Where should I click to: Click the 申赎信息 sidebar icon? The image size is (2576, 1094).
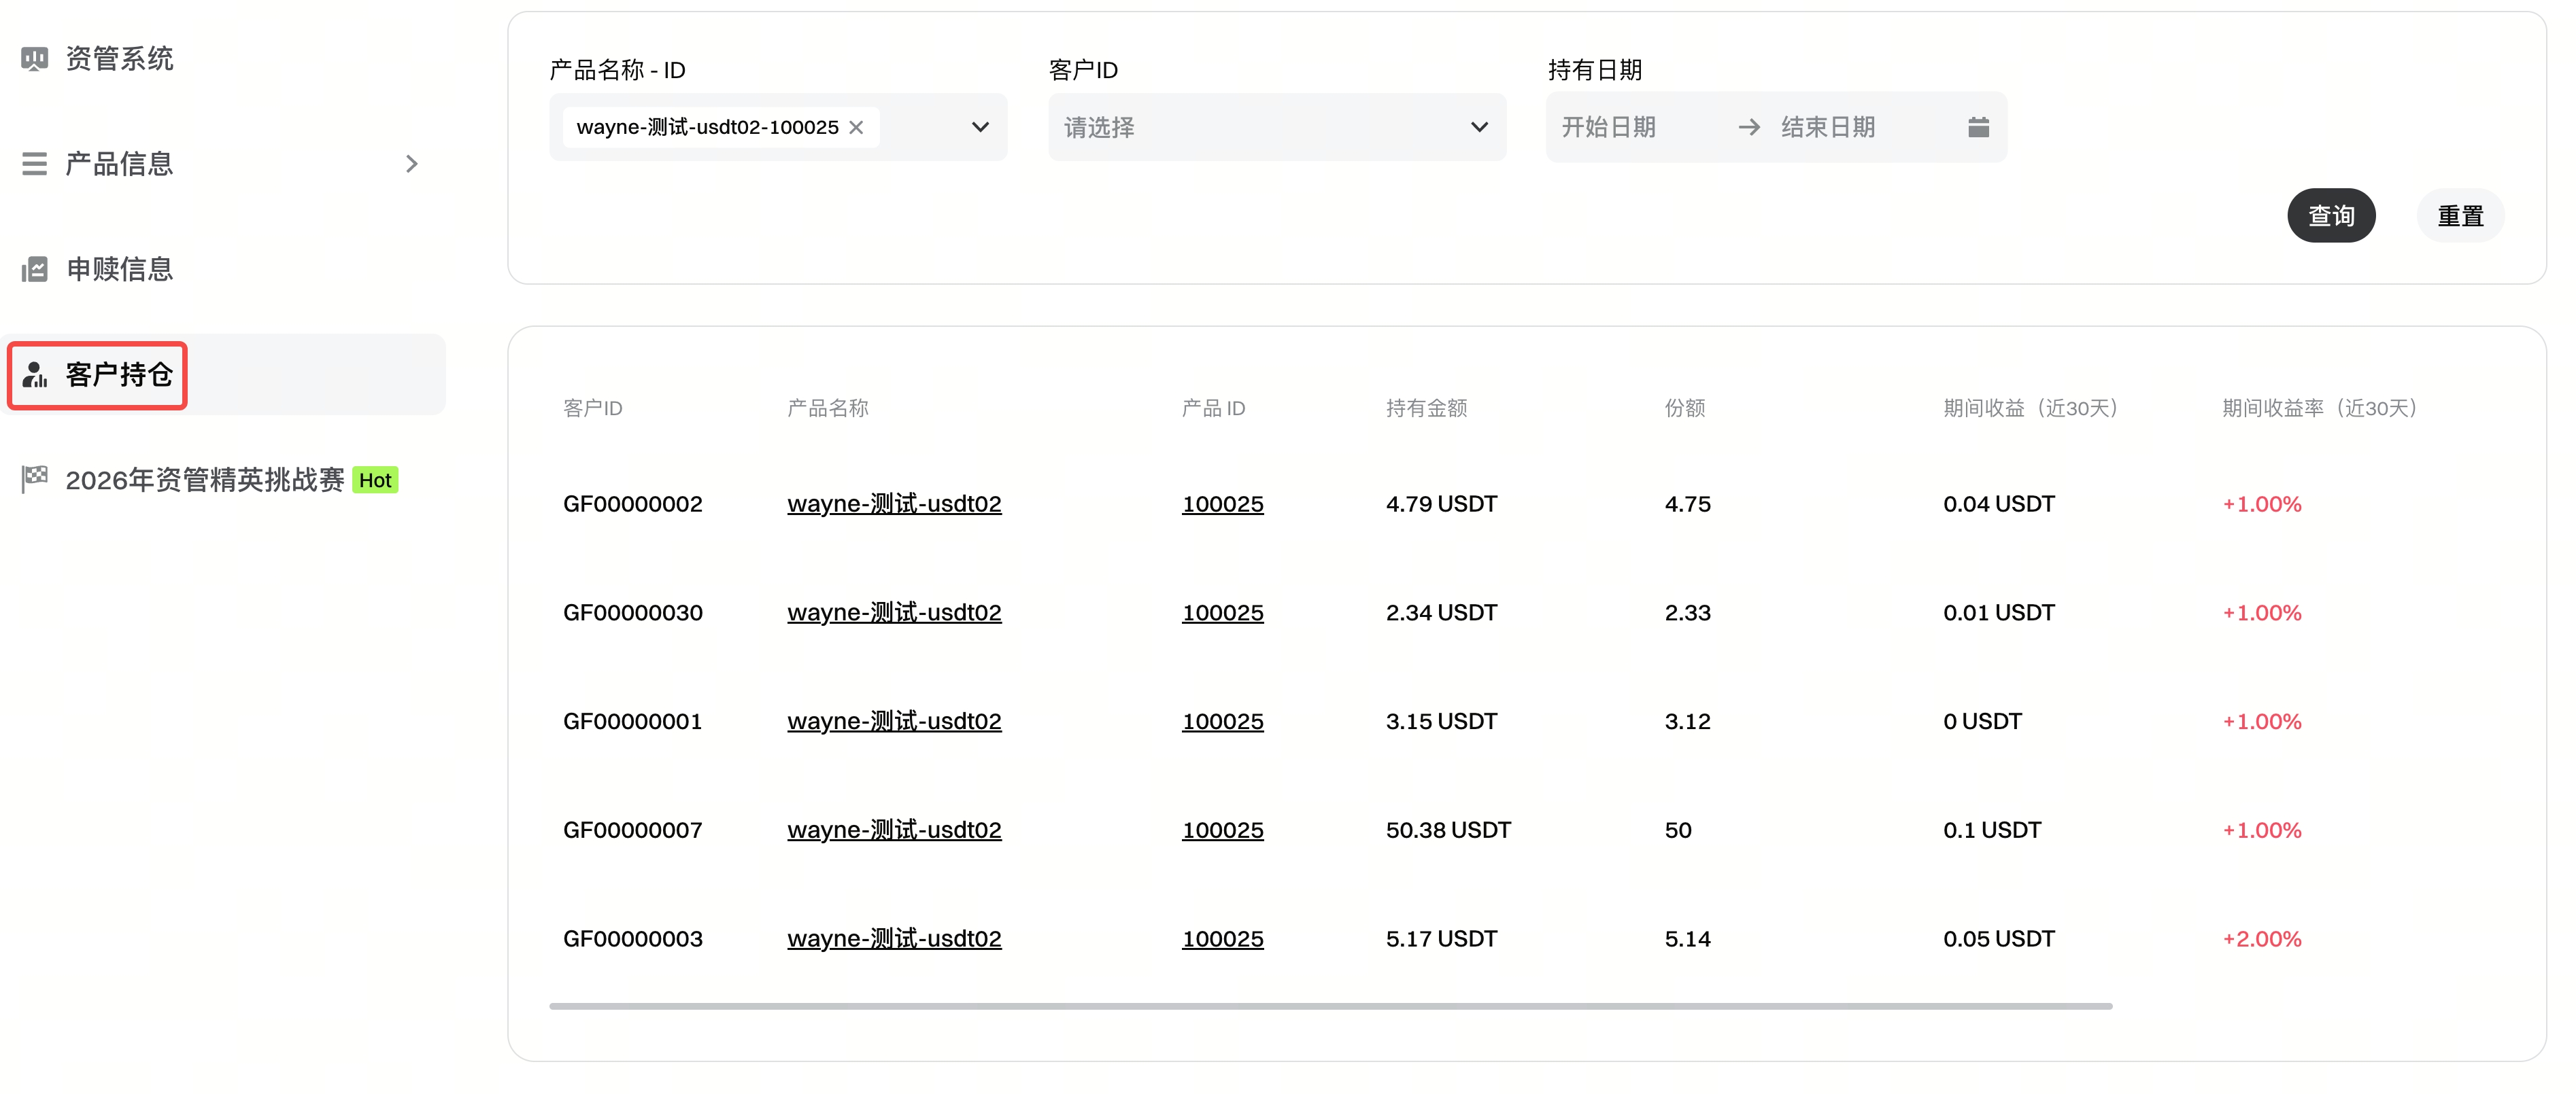[34, 269]
